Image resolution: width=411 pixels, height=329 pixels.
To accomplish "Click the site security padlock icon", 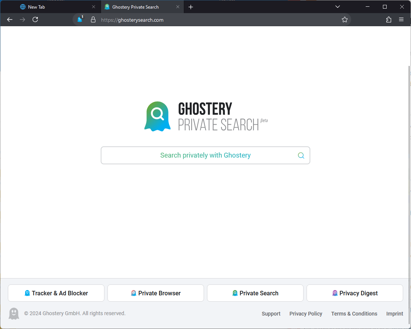I will [x=93, y=20].
